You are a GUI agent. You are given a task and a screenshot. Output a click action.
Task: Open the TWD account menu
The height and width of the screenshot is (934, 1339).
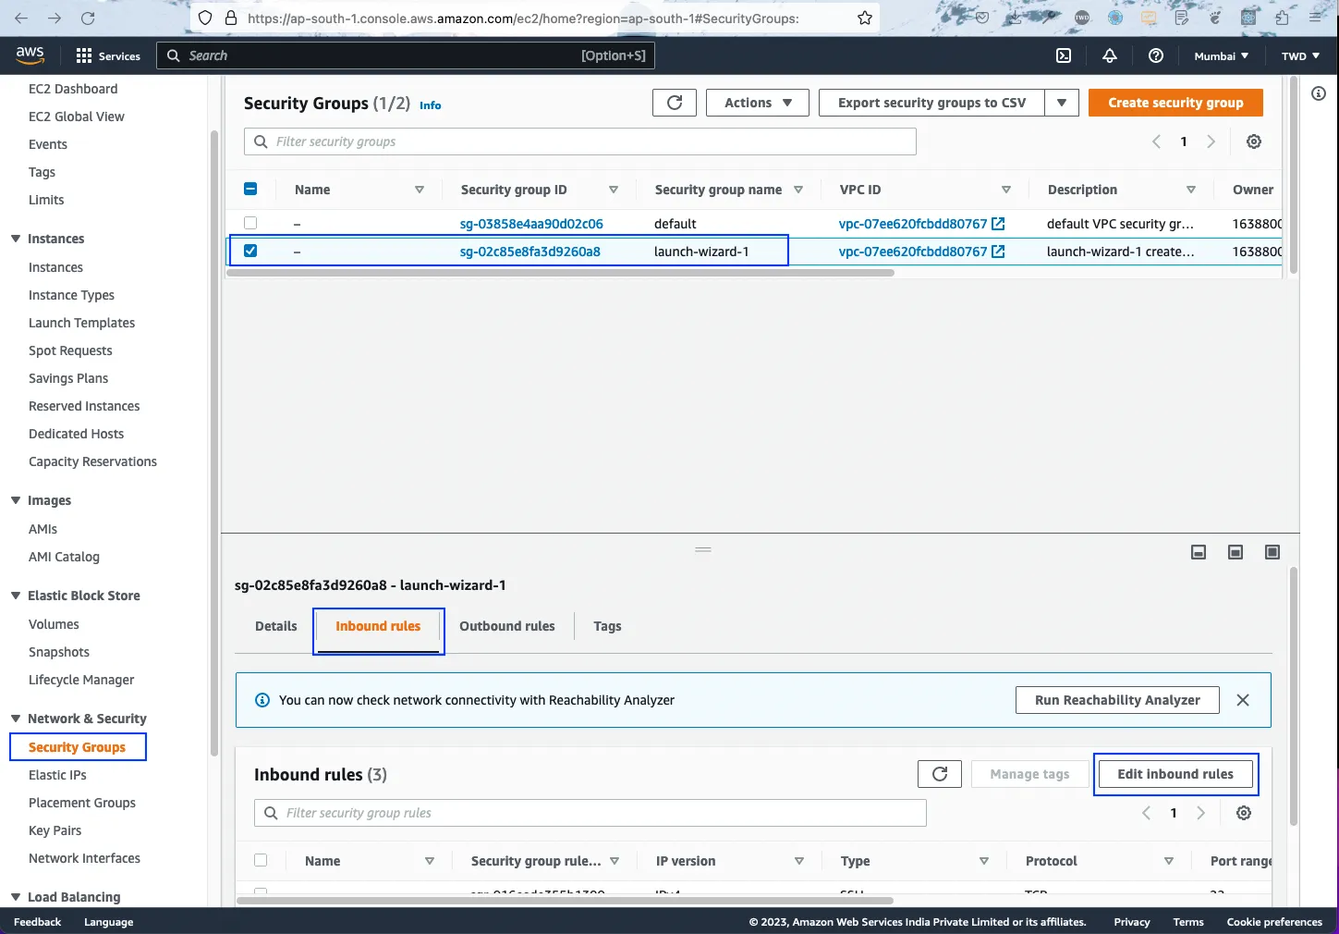(x=1300, y=55)
